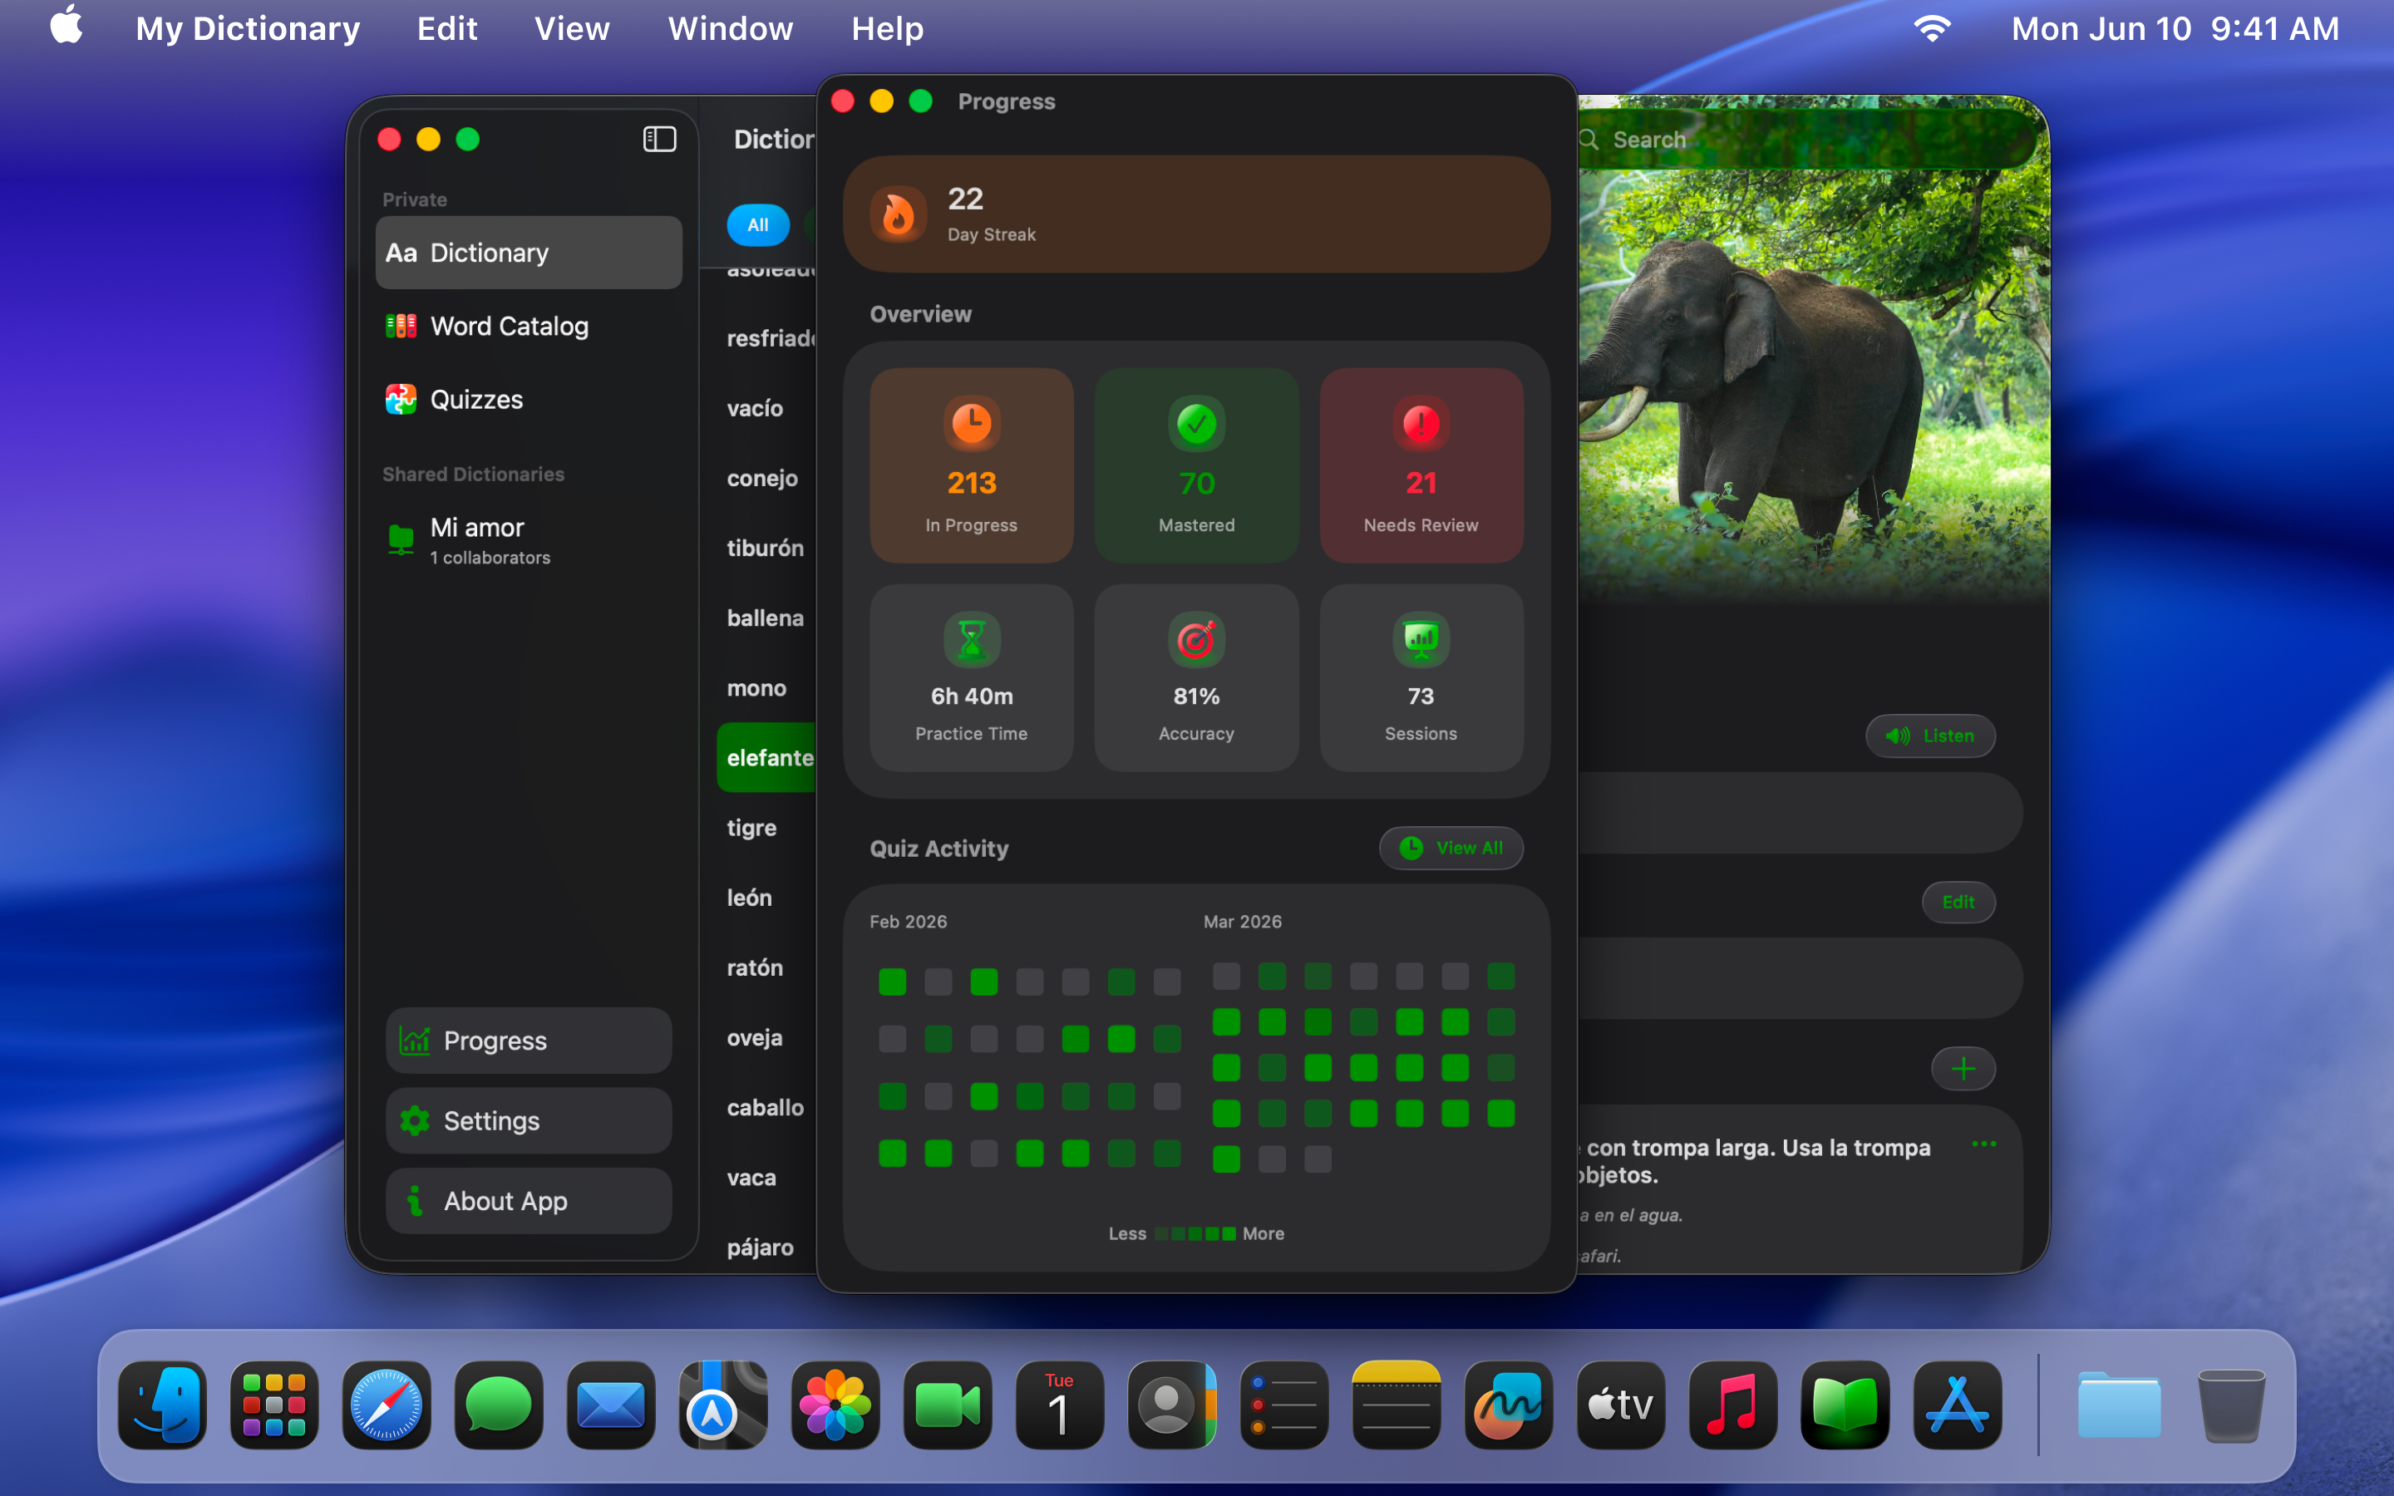Toggle the sidebar visibility icon
Screen dimensions: 2394x1496
pyautogui.click(x=659, y=140)
